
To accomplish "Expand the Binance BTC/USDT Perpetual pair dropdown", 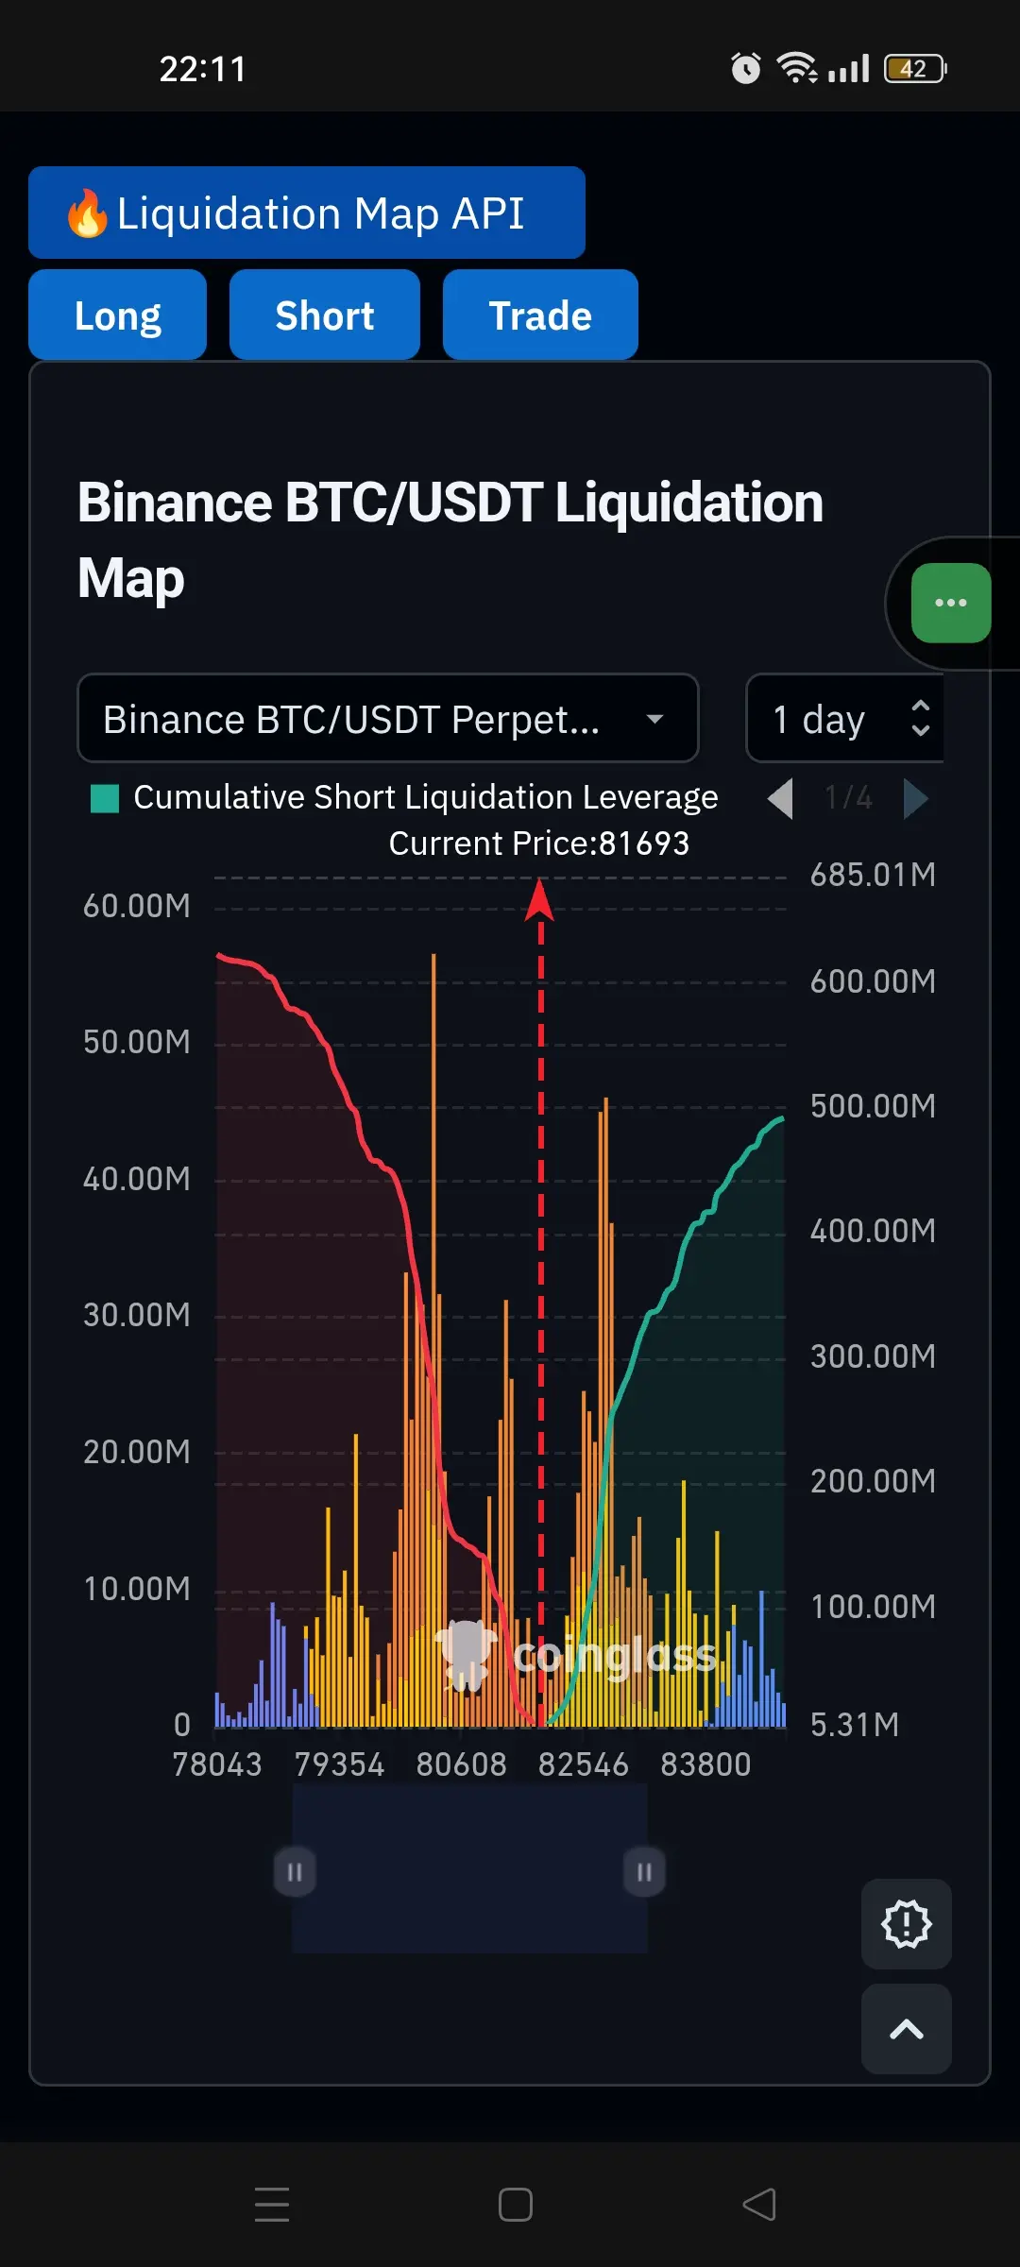I will [387, 719].
